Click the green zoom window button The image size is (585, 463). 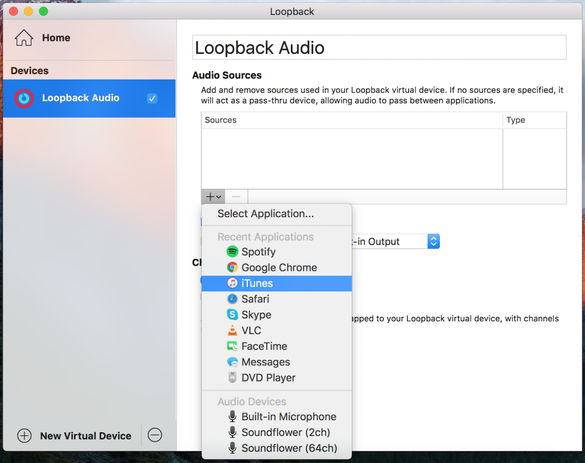[x=43, y=11]
